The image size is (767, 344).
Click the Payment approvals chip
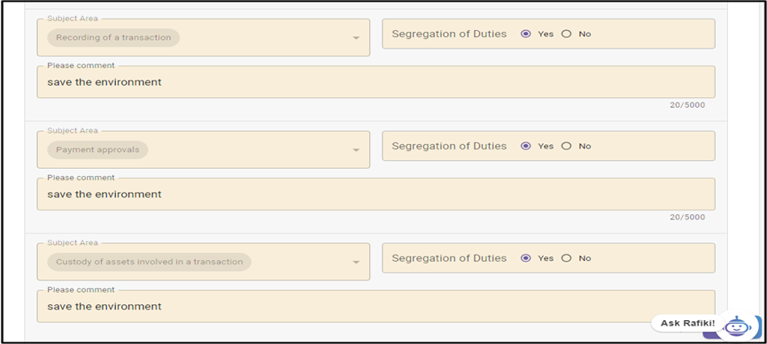[x=97, y=149]
